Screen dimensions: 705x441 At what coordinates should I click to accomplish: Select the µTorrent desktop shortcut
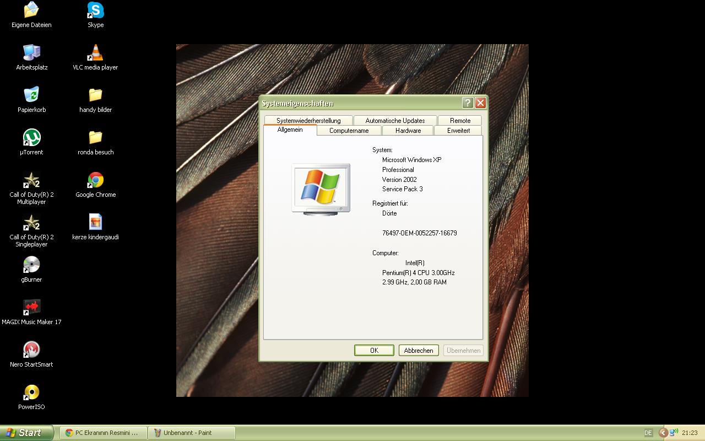(31, 142)
